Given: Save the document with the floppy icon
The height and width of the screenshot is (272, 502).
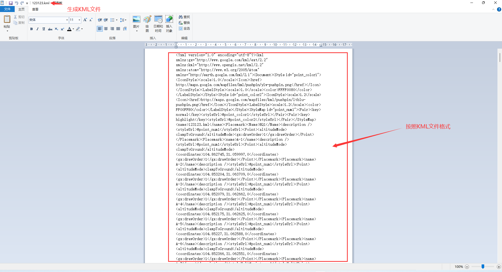Looking at the screenshot, I should [x=11, y=3].
